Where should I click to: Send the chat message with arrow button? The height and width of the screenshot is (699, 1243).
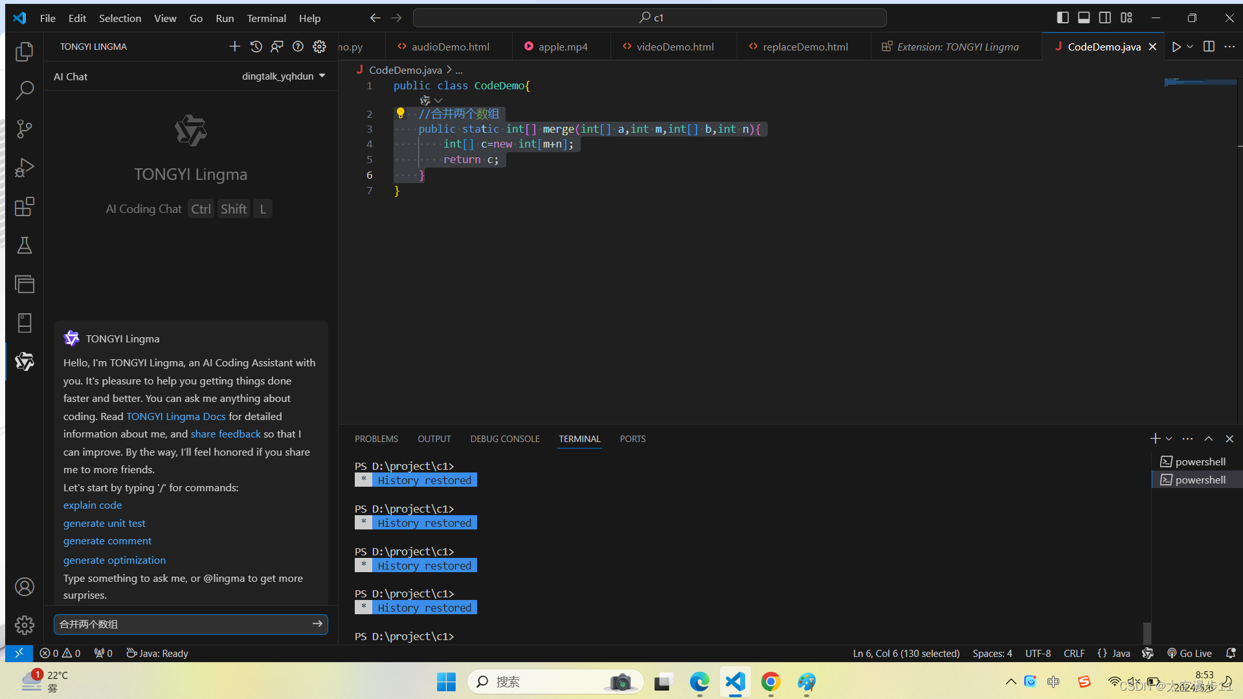click(x=317, y=624)
